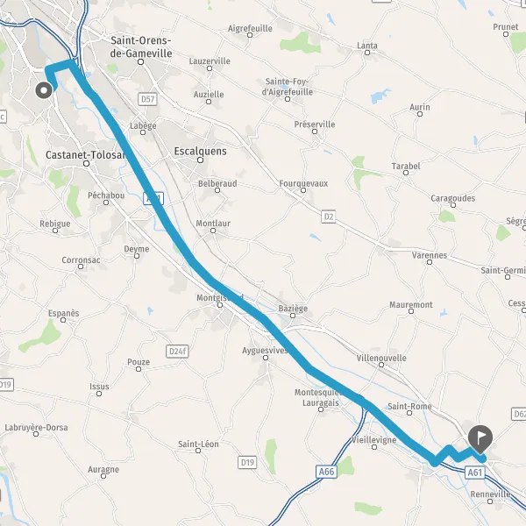Image resolution: width=526 pixels, height=526 pixels.
Task: Click the D57 road badge
Action: (147, 99)
